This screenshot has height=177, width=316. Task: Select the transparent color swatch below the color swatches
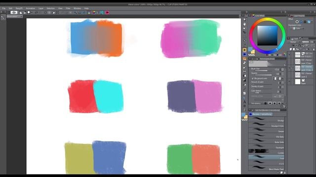point(251,55)
